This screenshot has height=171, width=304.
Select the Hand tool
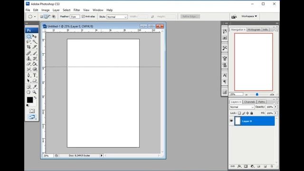(28, 92)
